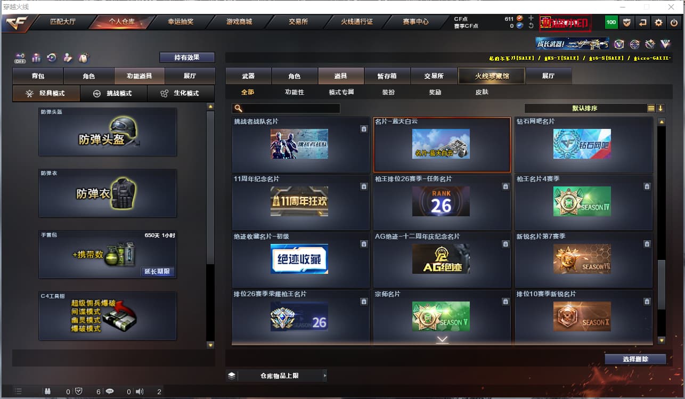The image size is (685, 399).
Task: Open game settings gear icon
Action: (659, 22)
